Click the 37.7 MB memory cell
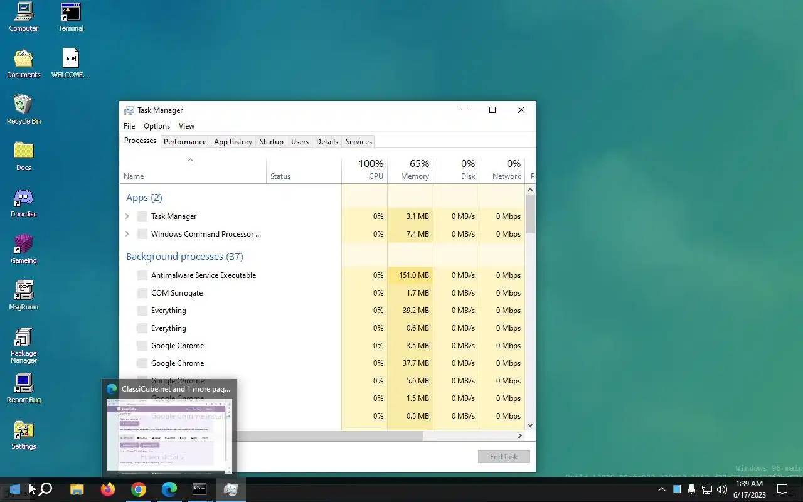 (410, 363)
